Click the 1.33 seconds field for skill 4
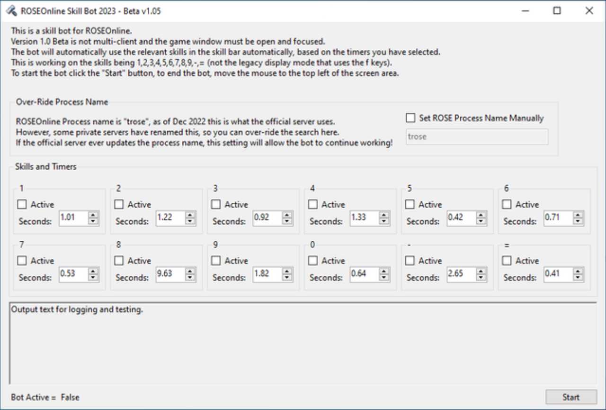Screen dimensions: 606x410 365,218
